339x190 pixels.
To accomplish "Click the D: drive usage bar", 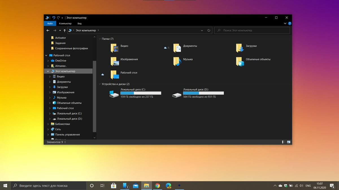I will (203, 93).
